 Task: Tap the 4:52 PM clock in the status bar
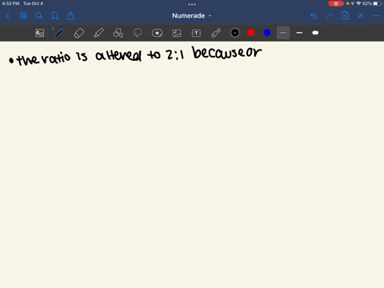(10, 3)
